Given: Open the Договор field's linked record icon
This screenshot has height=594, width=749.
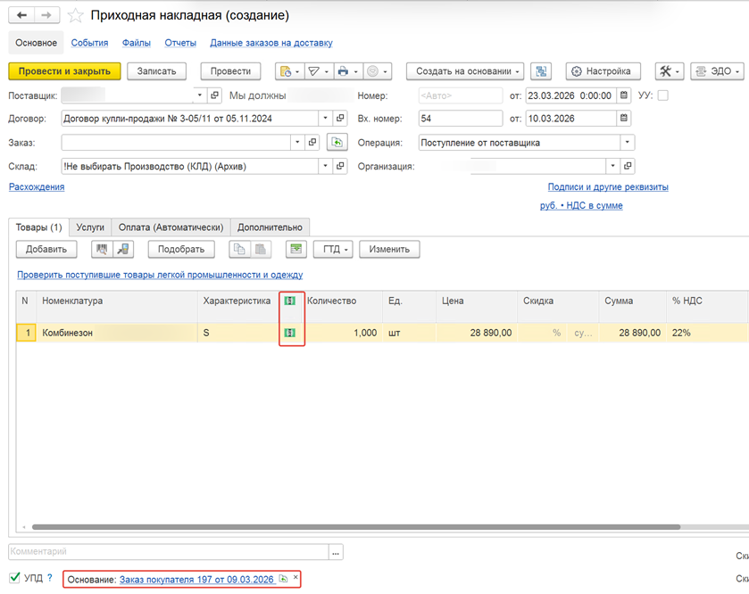Looking at the screenshot, I should (338, 119).
